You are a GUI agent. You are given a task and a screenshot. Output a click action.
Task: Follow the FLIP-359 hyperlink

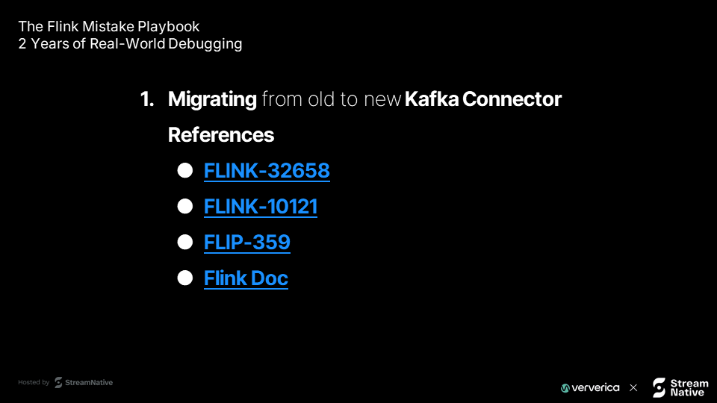coord(247,242)
